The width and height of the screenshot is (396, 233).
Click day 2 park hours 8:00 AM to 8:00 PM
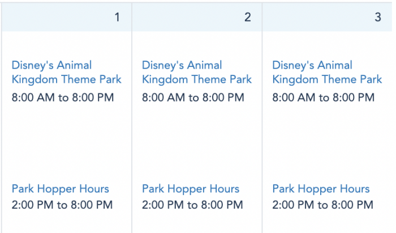pos(193,98)
